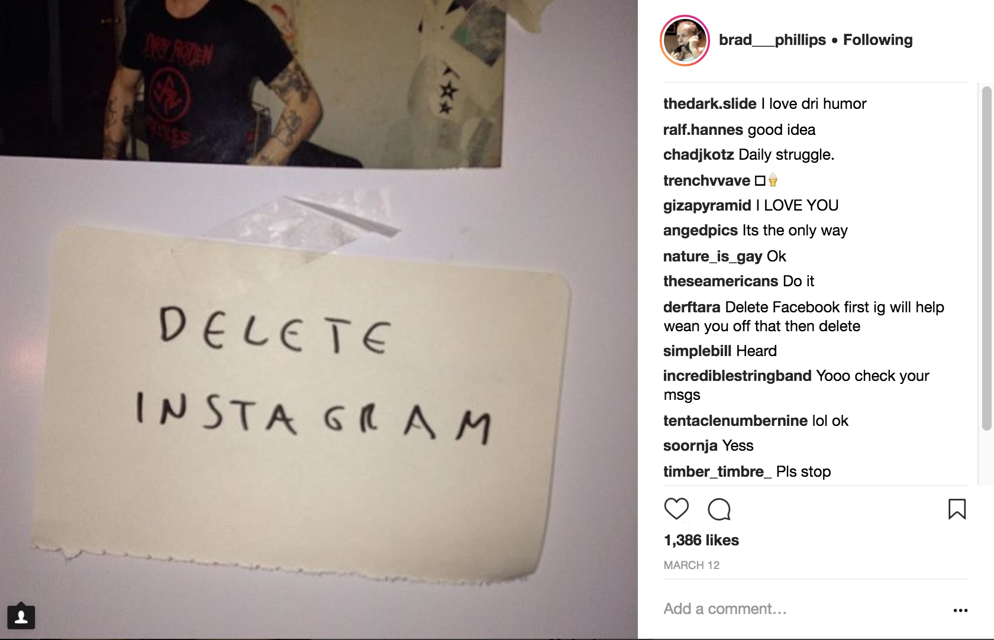Screen dimensions: 994x640
Task: Visit tentaclenumbernine's profile
Action: pyautogui.click(x=735, y=421)
